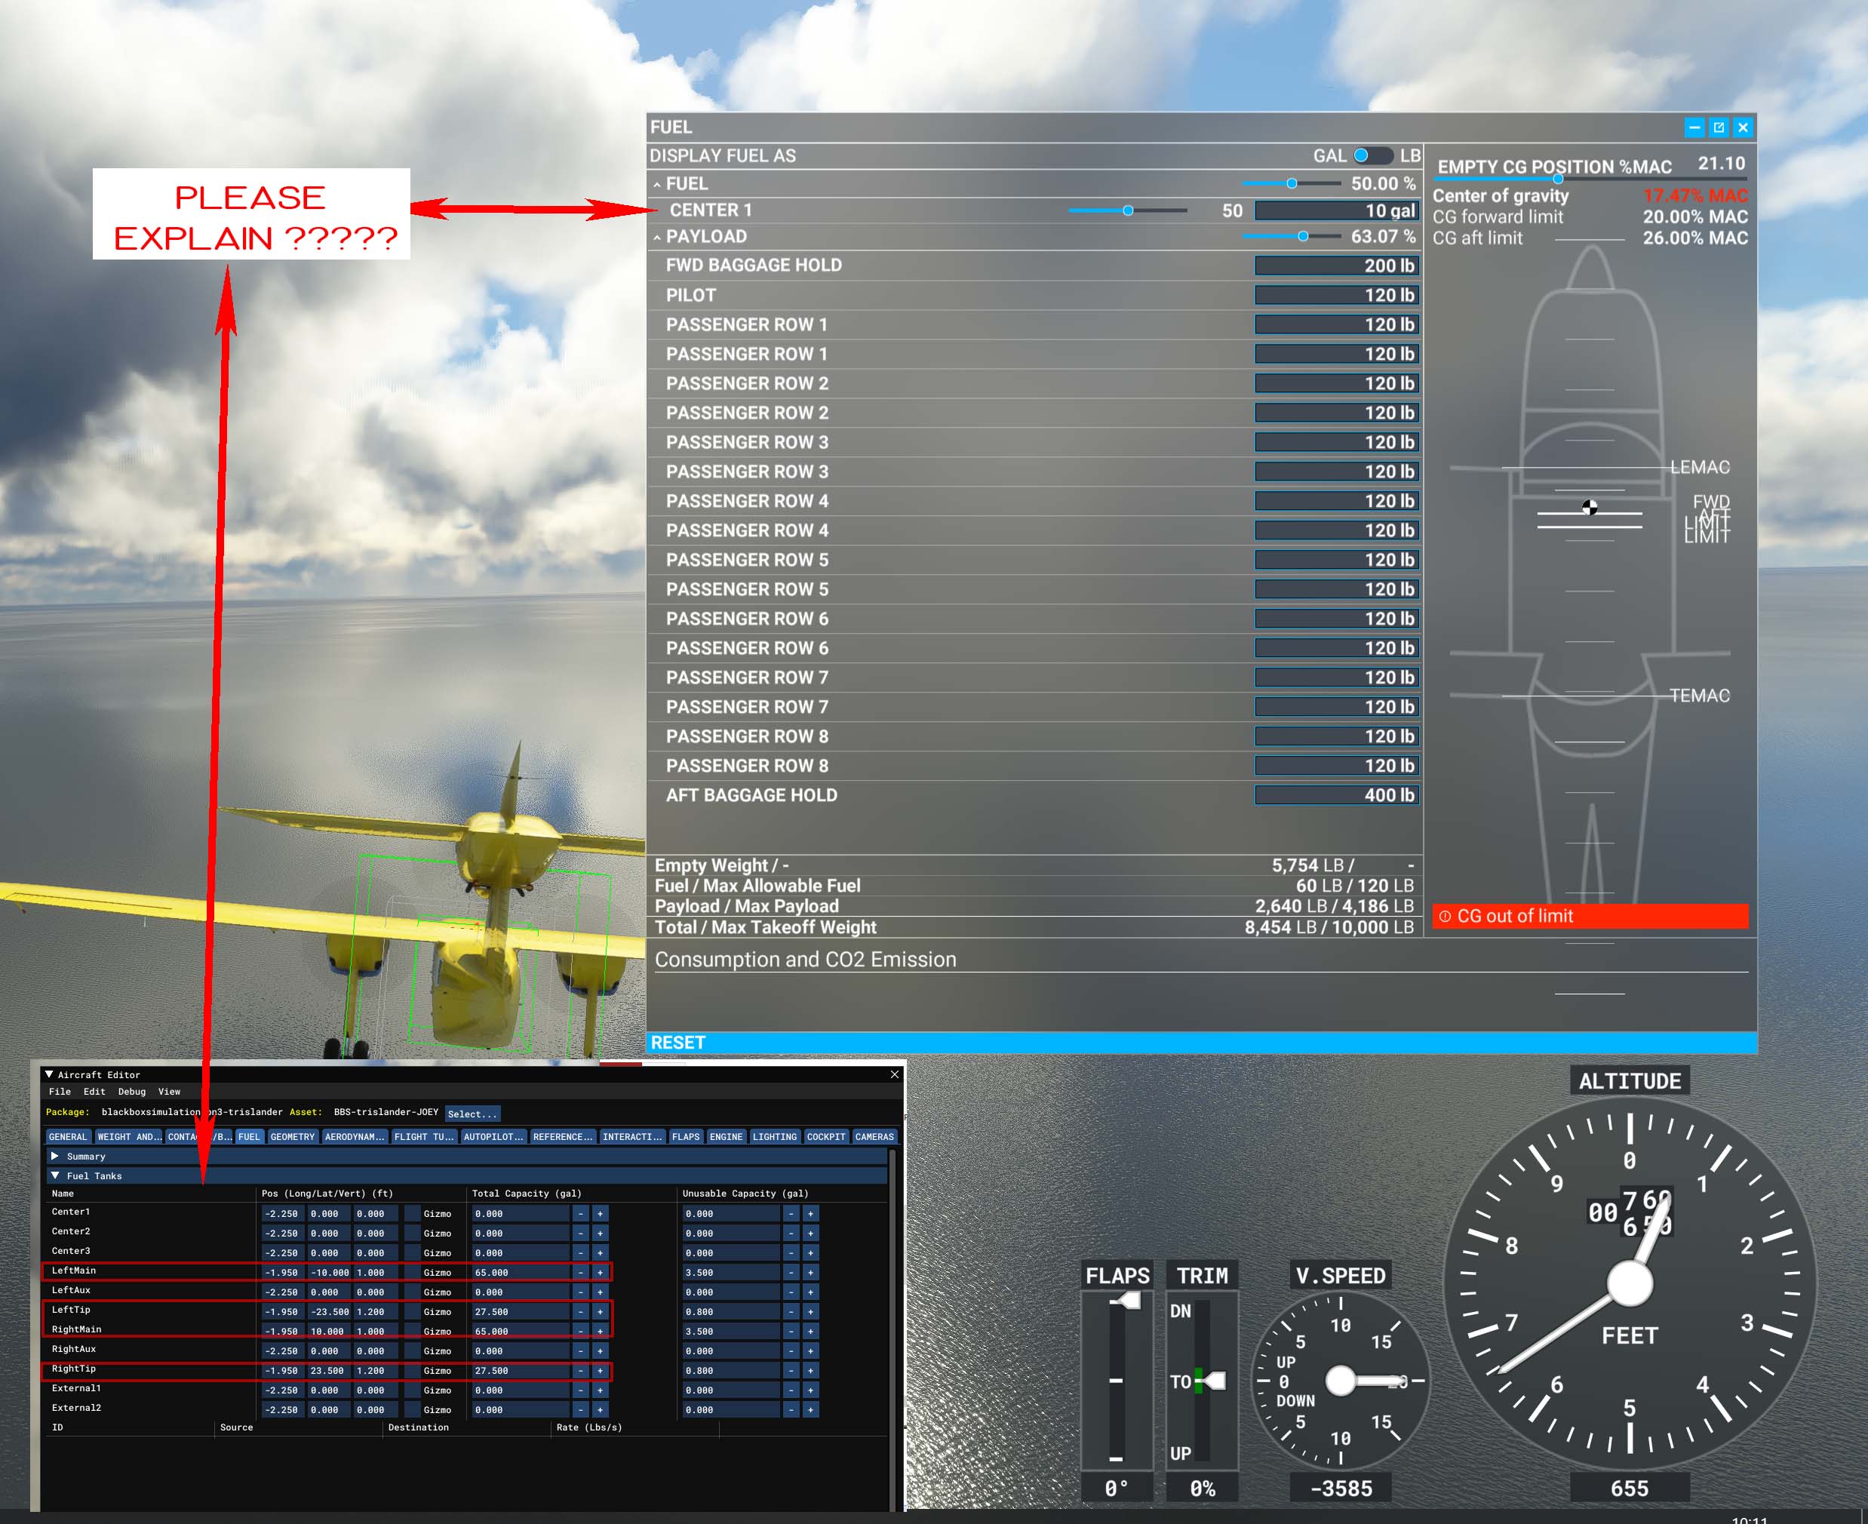
Task: Increase Center1 total capacity with plus button
Action: 601,1213
